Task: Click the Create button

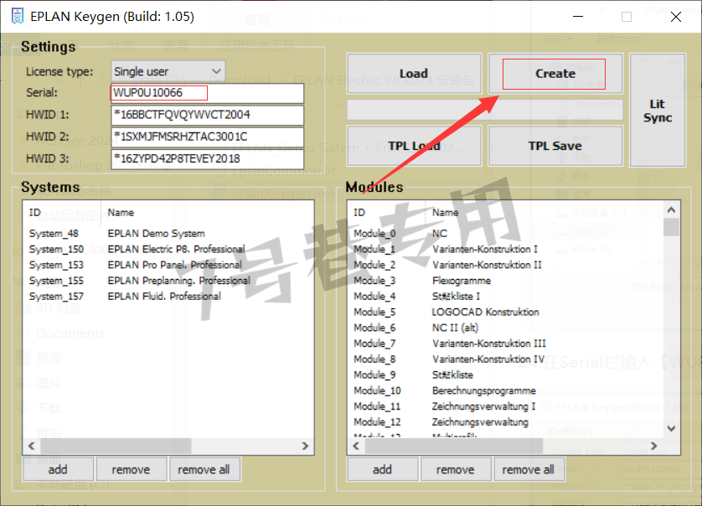Action: tap(555, 74)
